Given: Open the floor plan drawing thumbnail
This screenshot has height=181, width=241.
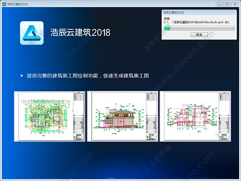Looking at the screenshot, I should click(49, 116).
